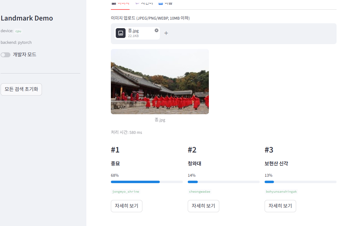Click the #2 rank heading

192,150
